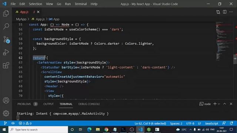Viewport: 237px width, 133px height.
Task: Open the Explorer view in activity bar
Action: (x=6, y=13)
